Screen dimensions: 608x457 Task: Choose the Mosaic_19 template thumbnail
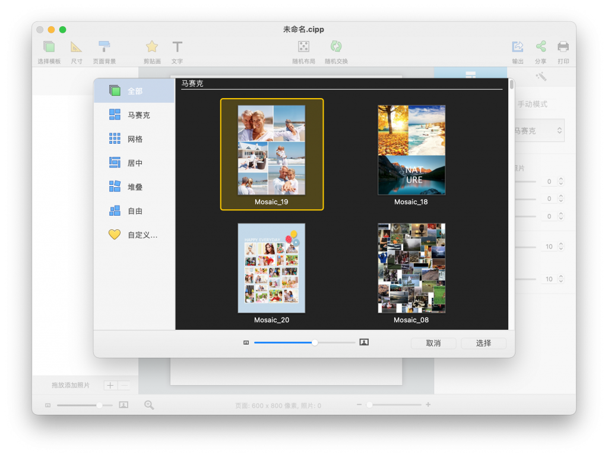point(271,150)
